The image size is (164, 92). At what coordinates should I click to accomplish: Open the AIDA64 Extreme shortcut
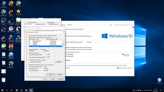(x=11, y=47)
